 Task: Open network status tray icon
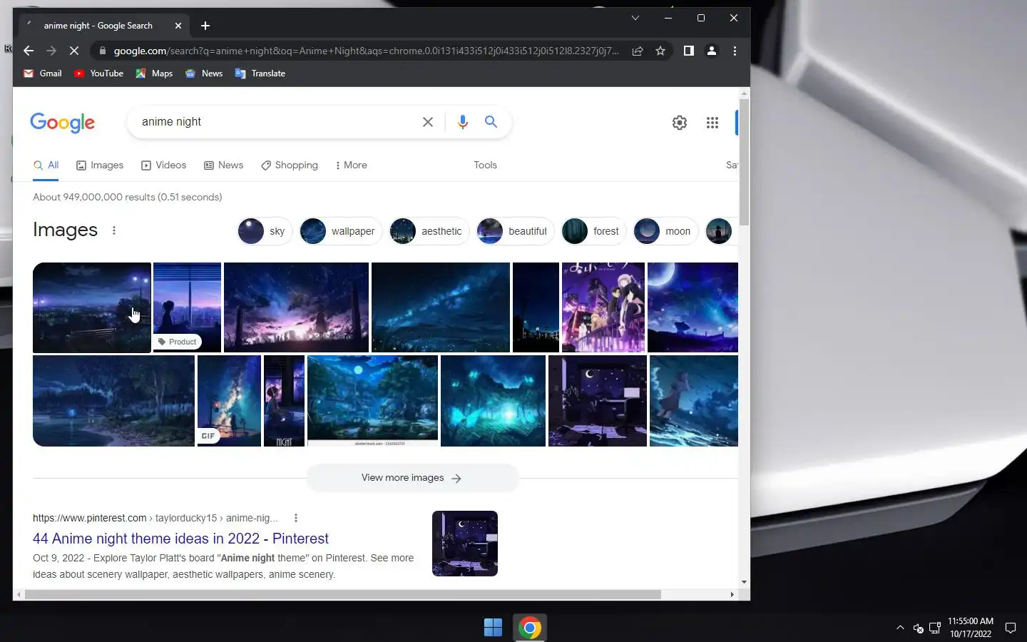934,628
